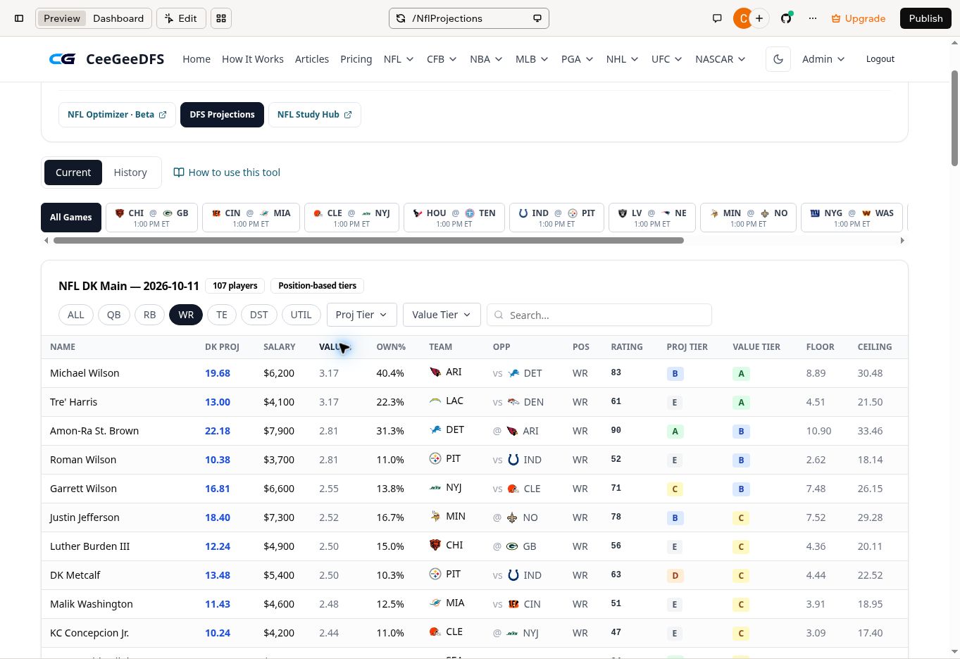
Task: Toggle dark mode moon icon
Action: click(x=778, y=59)
